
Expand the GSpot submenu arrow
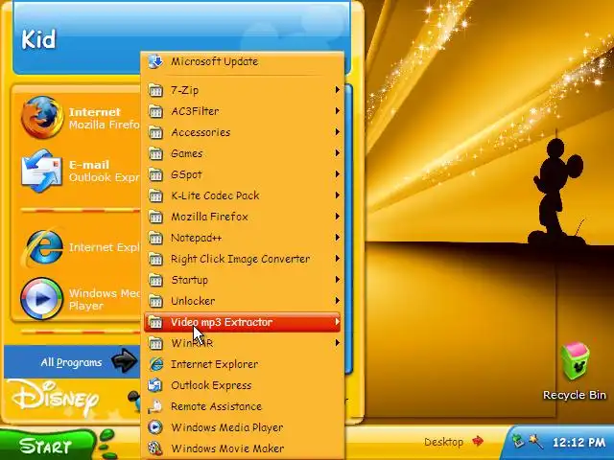tap(337, 174)
